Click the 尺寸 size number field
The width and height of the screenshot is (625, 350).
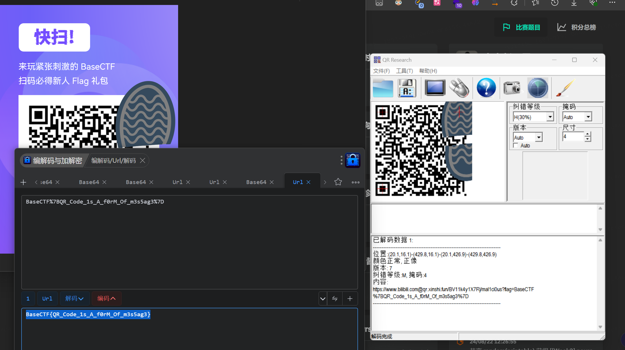pyautogui.click(x=573, y=137)
